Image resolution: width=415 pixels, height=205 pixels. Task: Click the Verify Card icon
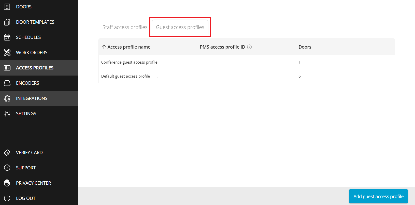[7, 153]
